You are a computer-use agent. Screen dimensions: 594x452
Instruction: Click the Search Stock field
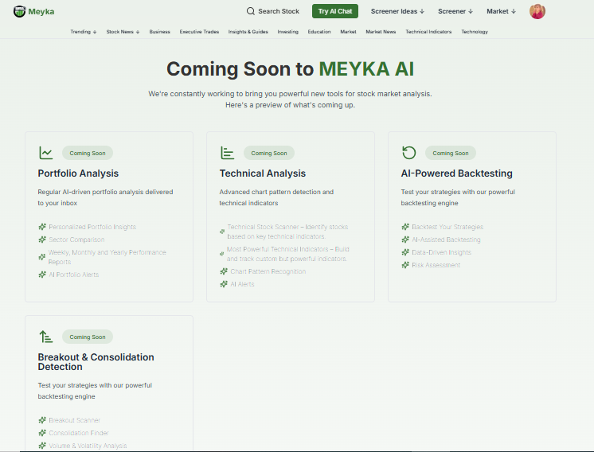pos(273,11)
